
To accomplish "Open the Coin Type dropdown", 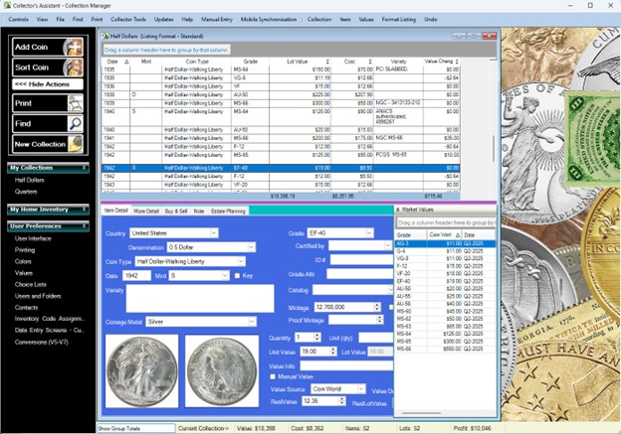I will 241,261.
